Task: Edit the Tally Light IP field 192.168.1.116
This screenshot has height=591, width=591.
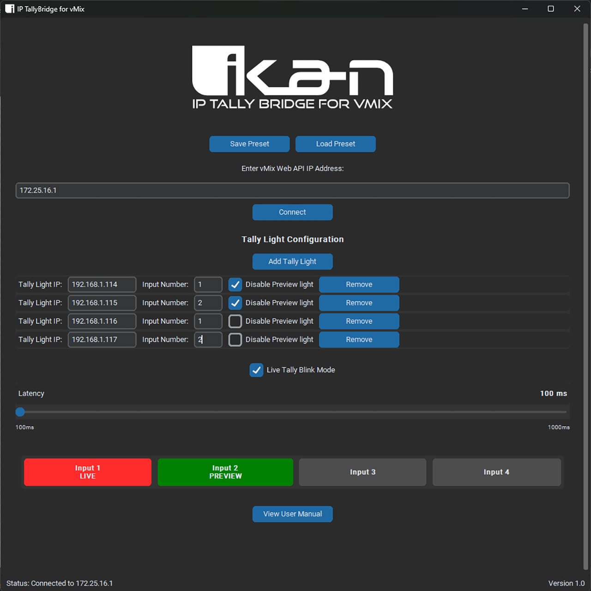Action: (102, 321)
